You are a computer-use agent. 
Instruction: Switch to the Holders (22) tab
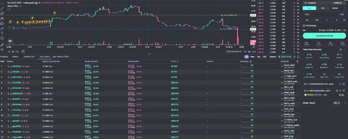(x=29, y=57)
